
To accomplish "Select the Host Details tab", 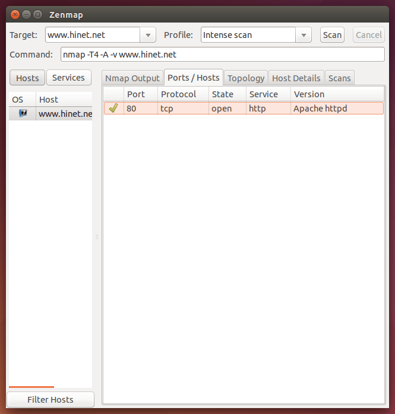I will (x=296, y=78).
